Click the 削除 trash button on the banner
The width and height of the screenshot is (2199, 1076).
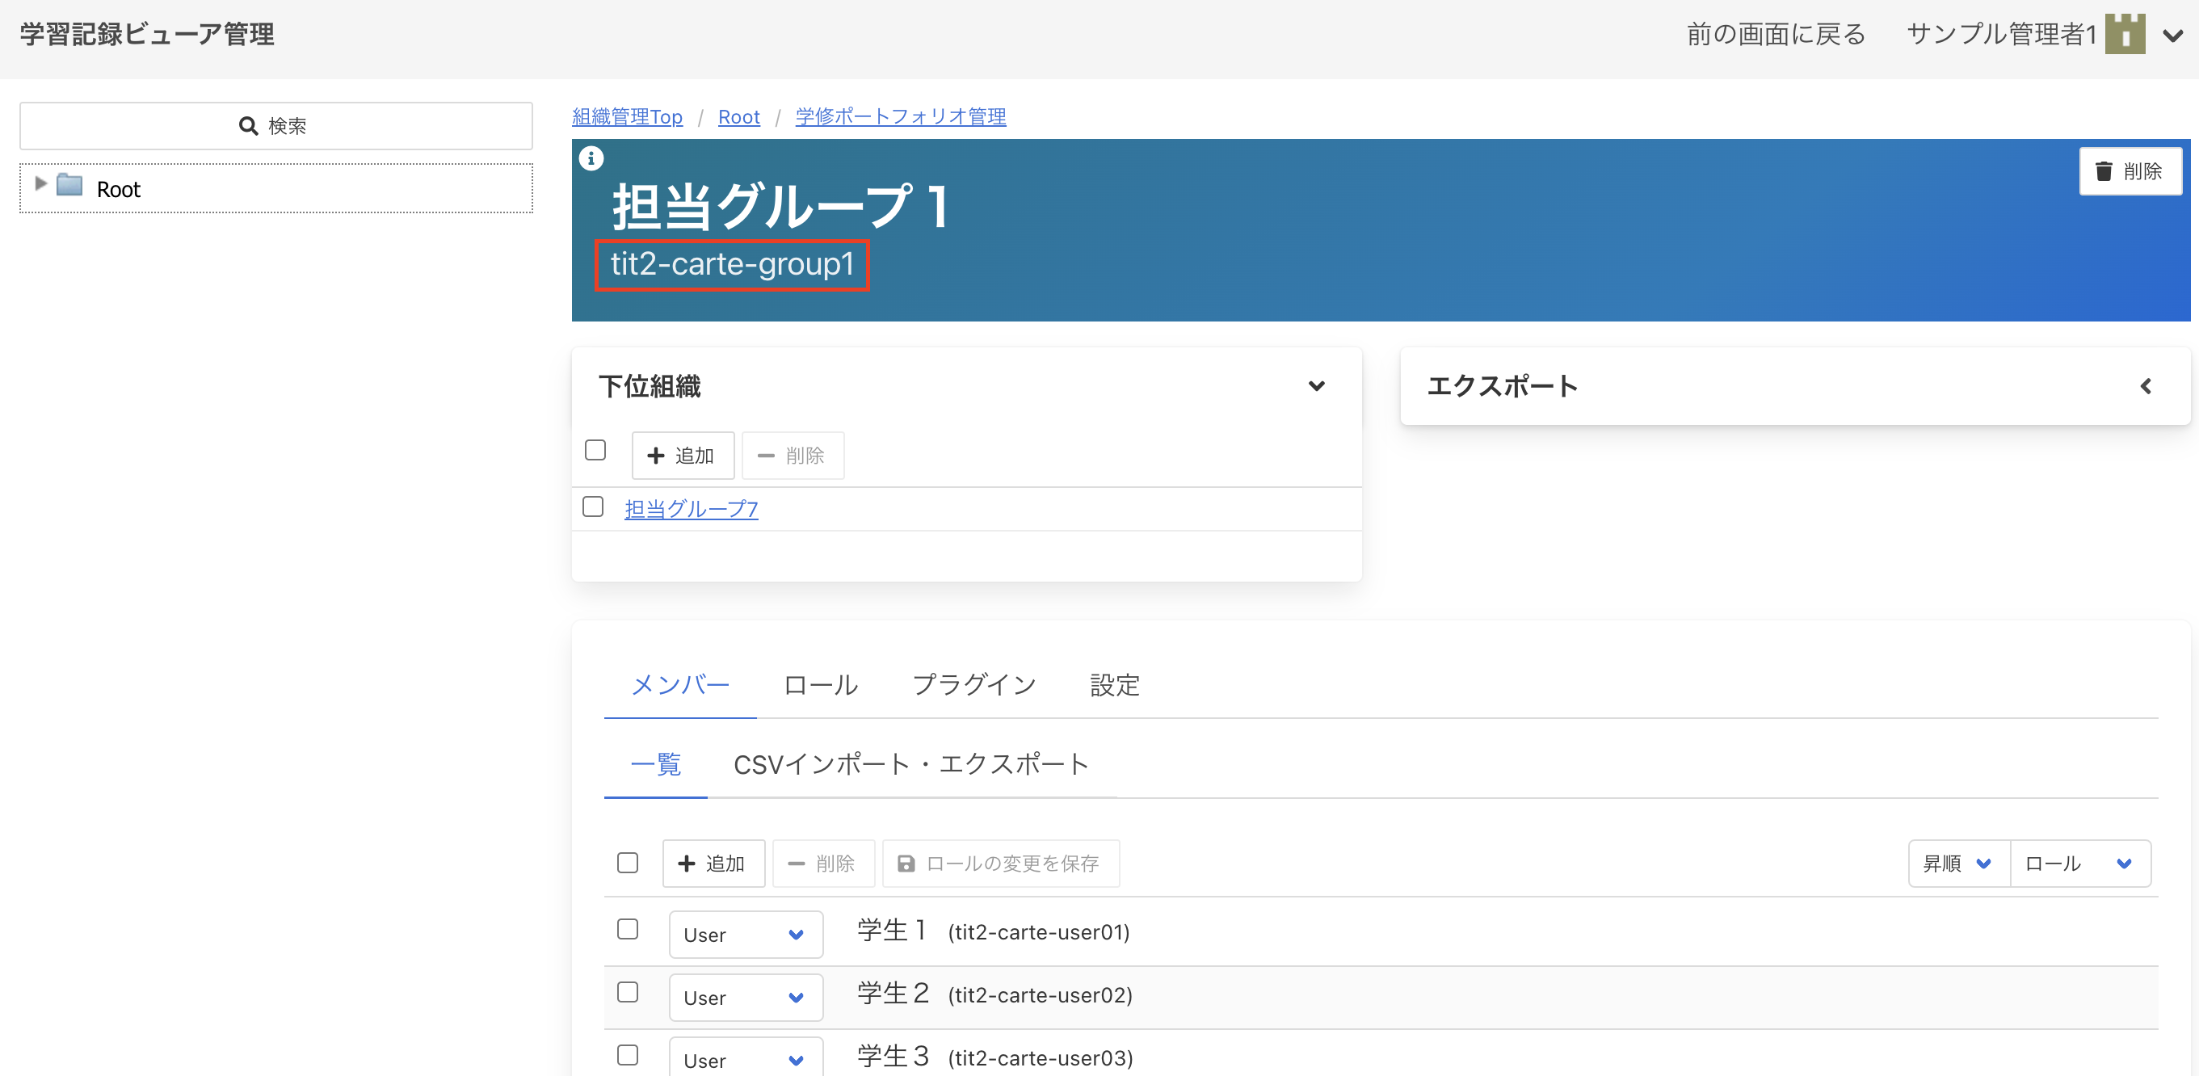(x=2130, y=171)
